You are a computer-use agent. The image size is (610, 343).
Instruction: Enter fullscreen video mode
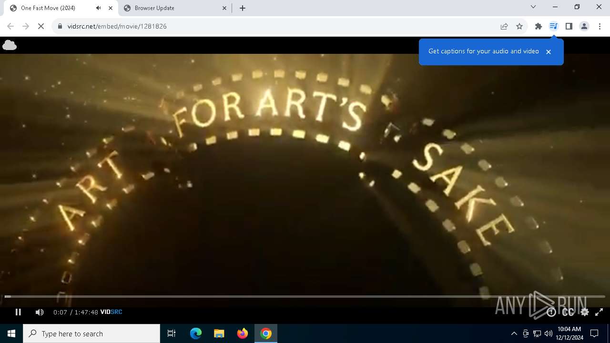(599, 312)
